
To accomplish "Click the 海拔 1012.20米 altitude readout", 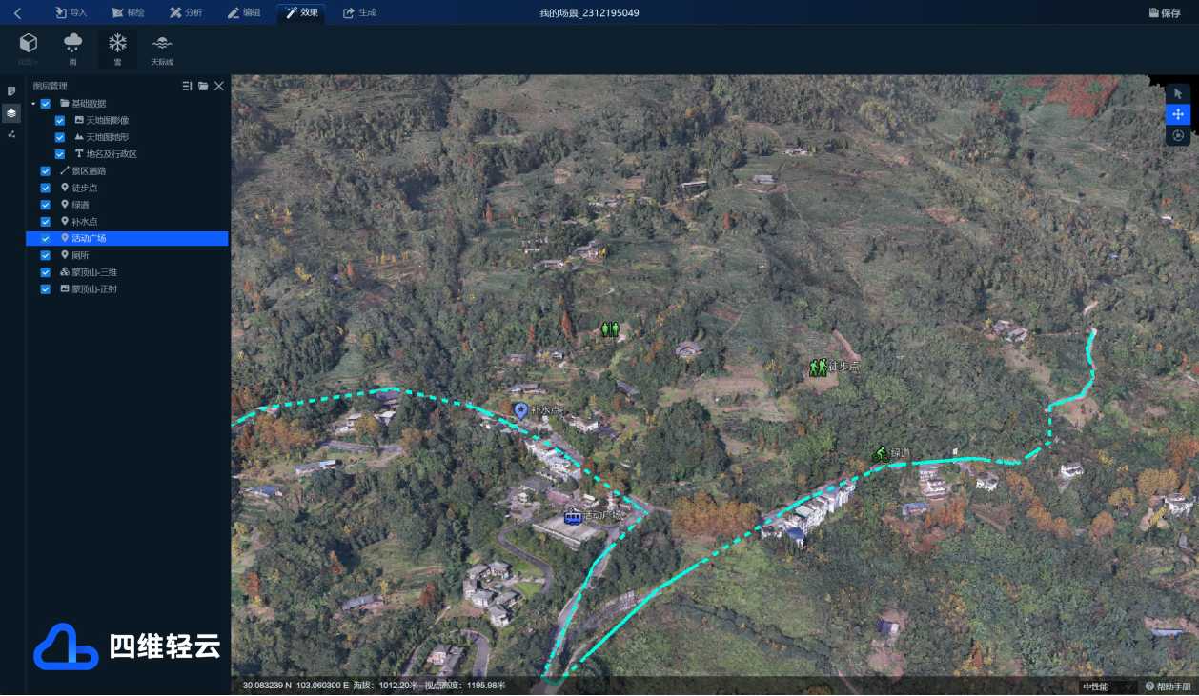I will pyautogui.click(x=385, y=686).
